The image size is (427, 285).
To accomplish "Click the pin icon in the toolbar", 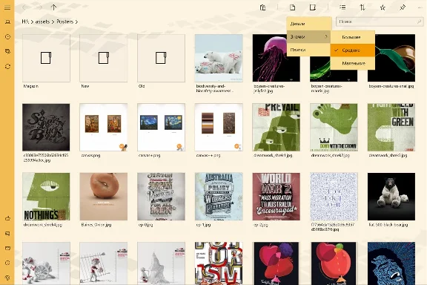I will coord(403,7).
